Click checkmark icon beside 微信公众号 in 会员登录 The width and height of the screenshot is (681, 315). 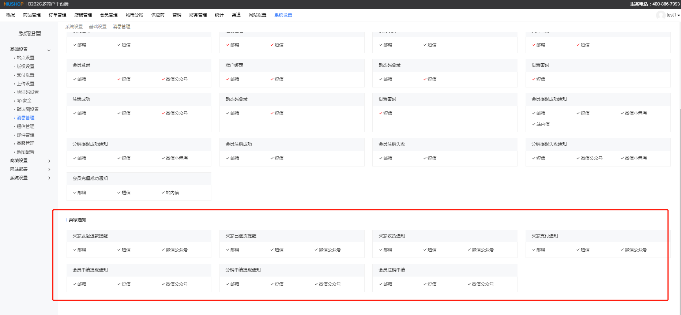pos(163,79)
